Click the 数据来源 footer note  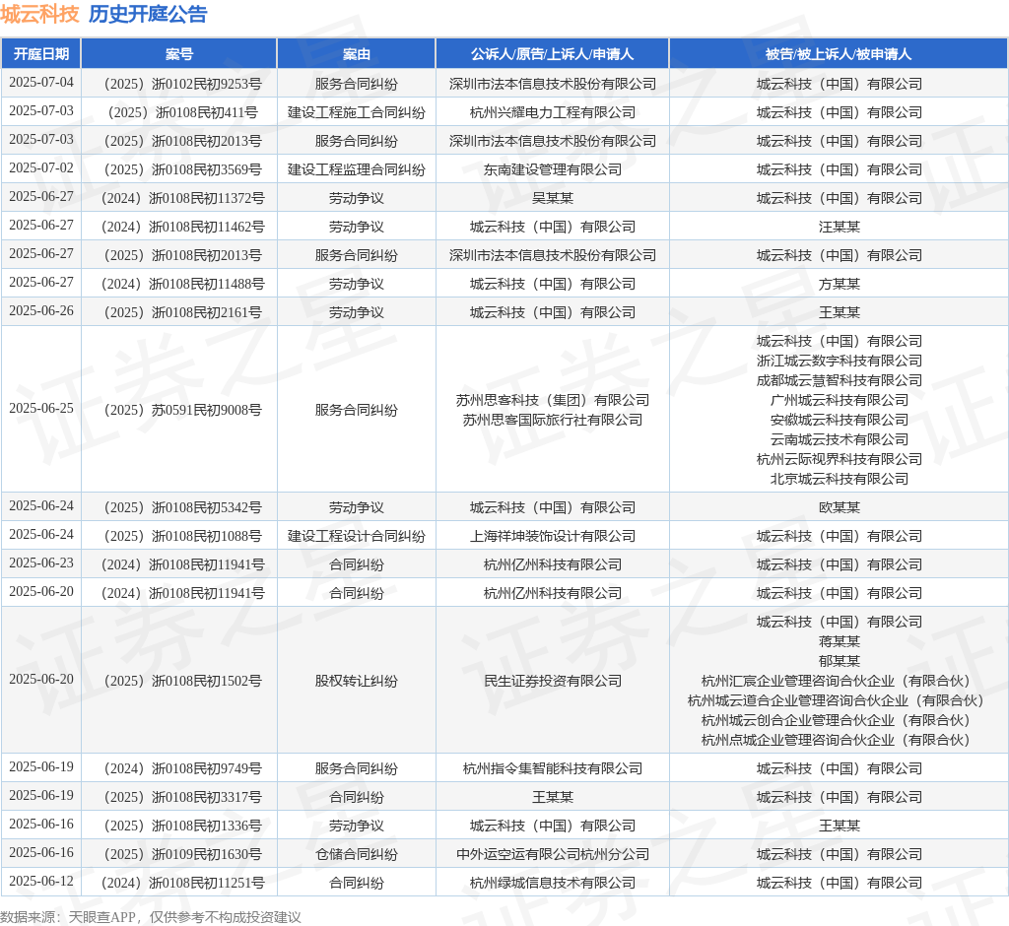pos(151,917)
